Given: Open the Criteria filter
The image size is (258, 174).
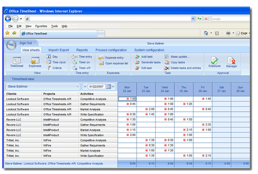Looking at the screenshot, I should coord(54,68).
